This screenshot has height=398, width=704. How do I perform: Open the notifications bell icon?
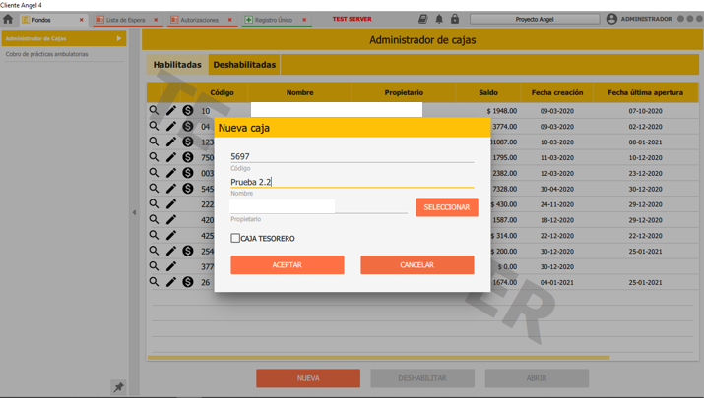[439, 19]
